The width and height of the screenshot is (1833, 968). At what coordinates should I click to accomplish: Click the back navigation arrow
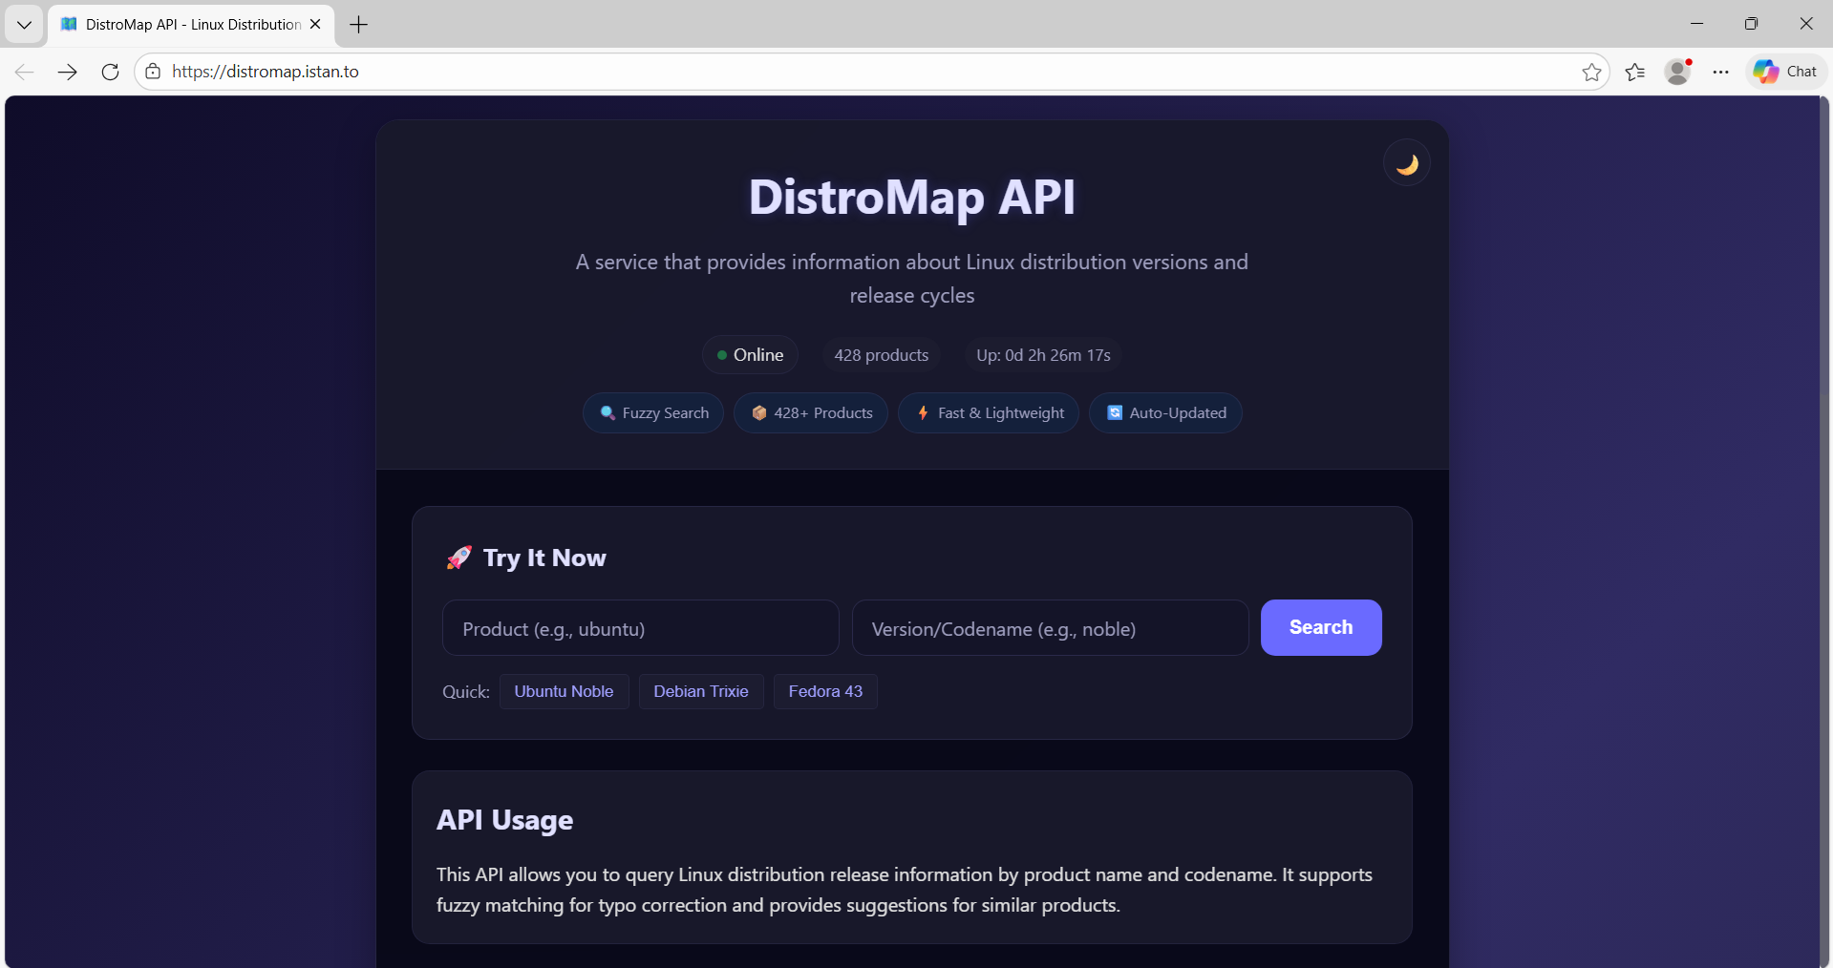(24, 72)
